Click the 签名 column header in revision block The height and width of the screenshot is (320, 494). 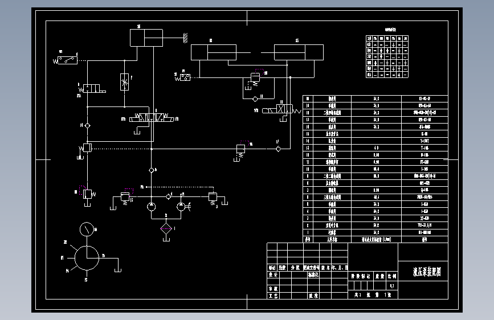(x=325, y=268)
